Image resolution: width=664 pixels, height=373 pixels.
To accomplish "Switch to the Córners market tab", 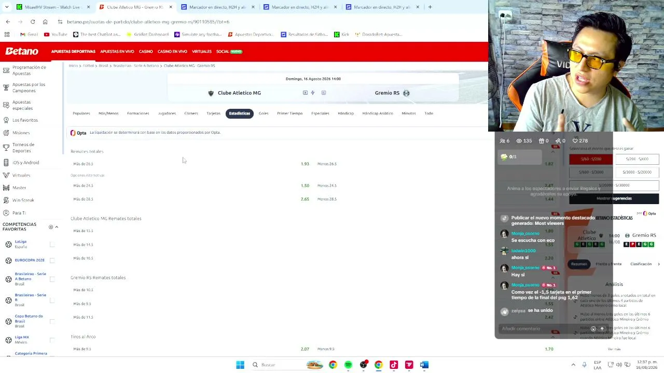I will 191,113.
